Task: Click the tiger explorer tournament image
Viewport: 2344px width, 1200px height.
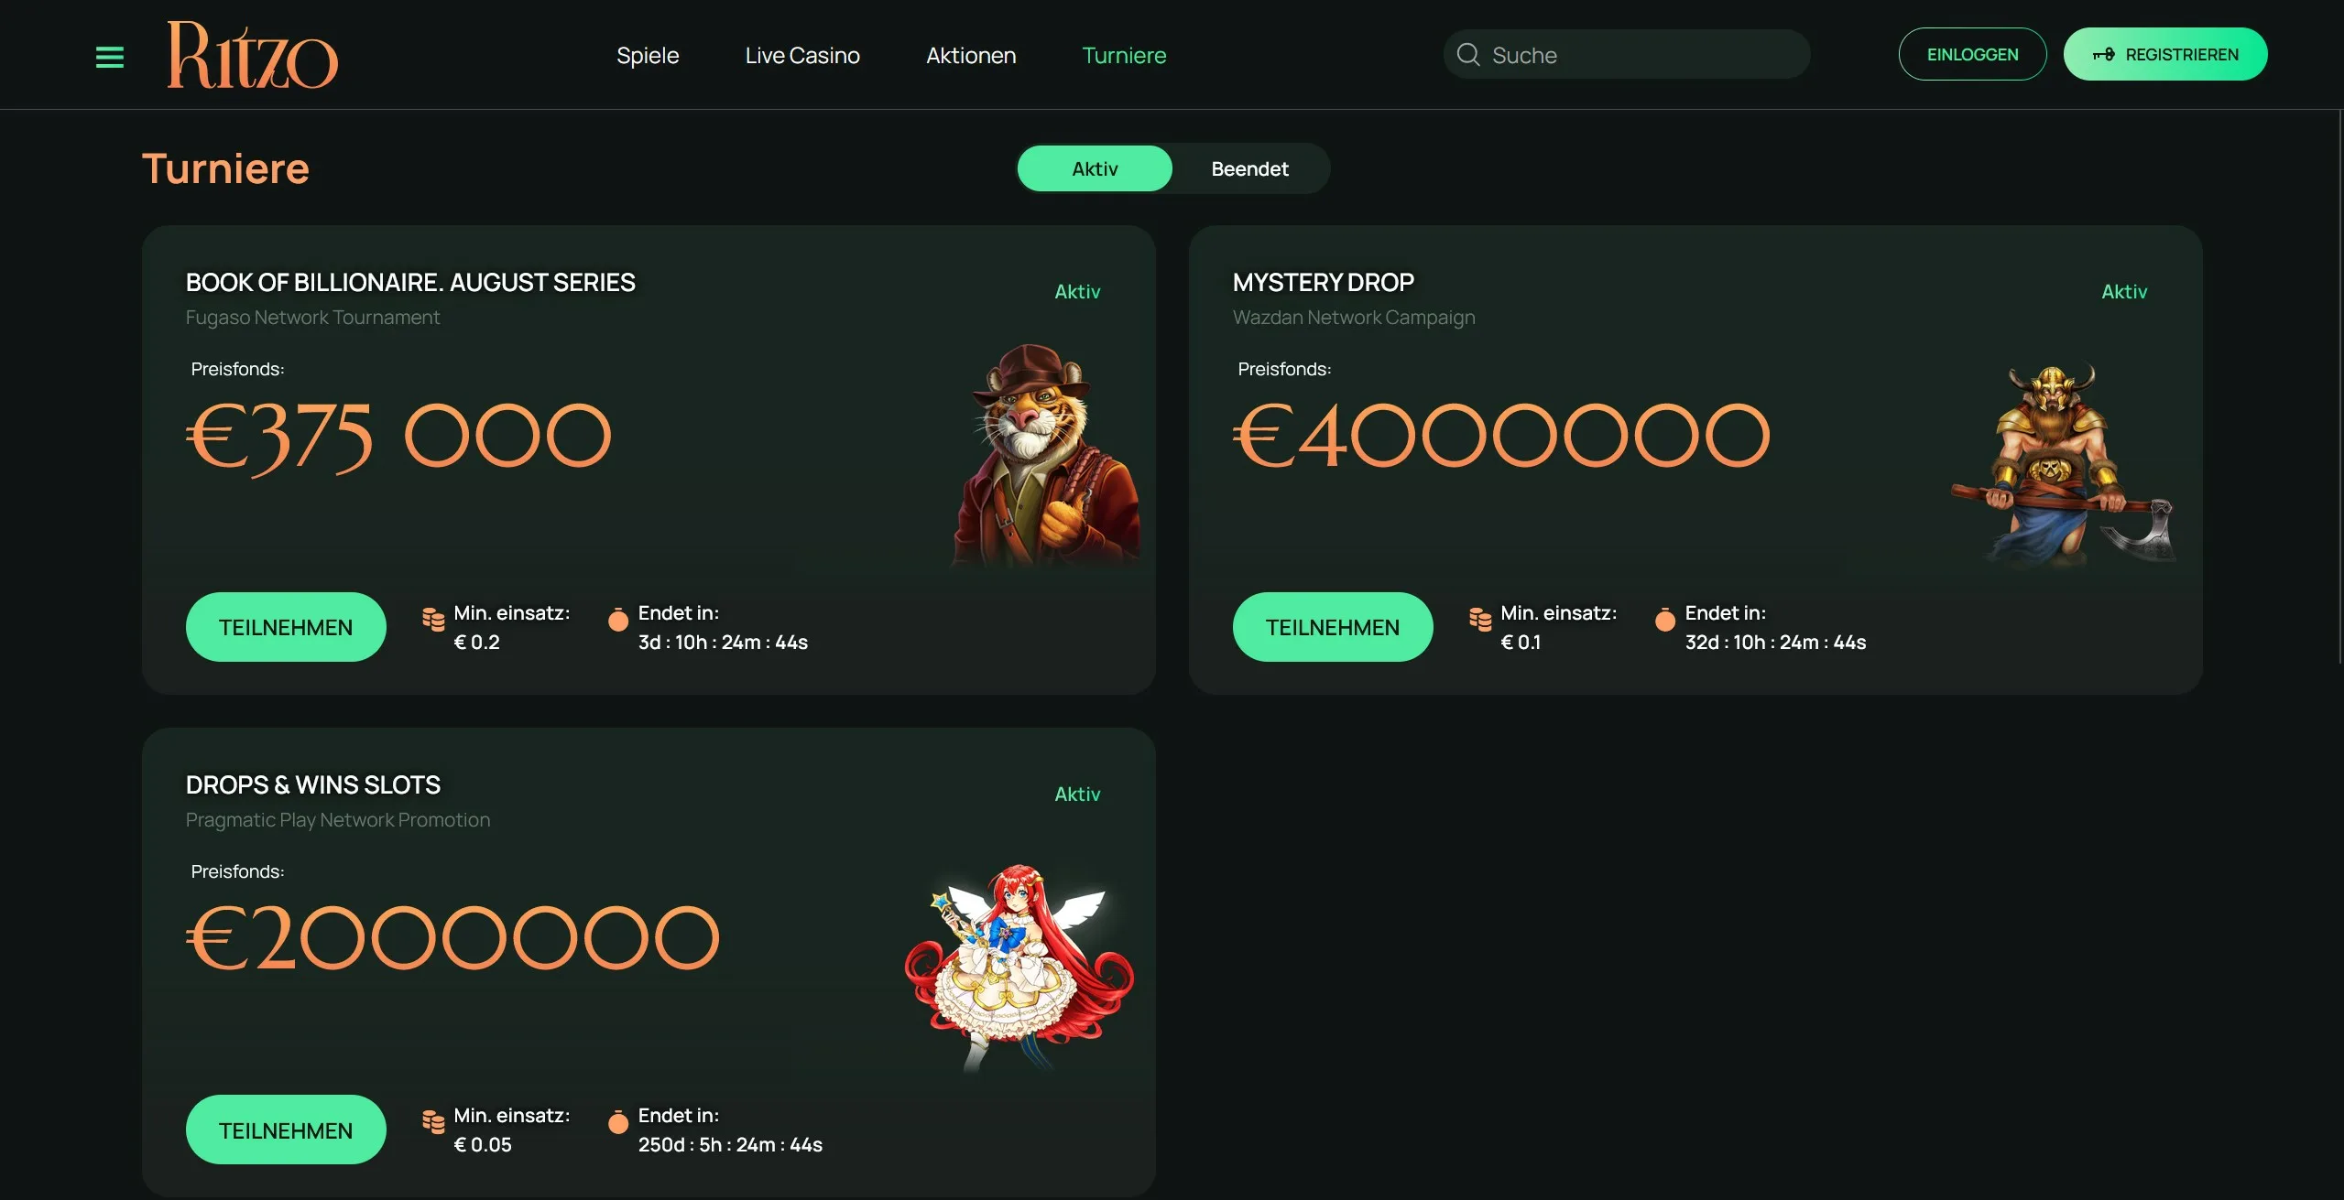Action: point(1047,455)
